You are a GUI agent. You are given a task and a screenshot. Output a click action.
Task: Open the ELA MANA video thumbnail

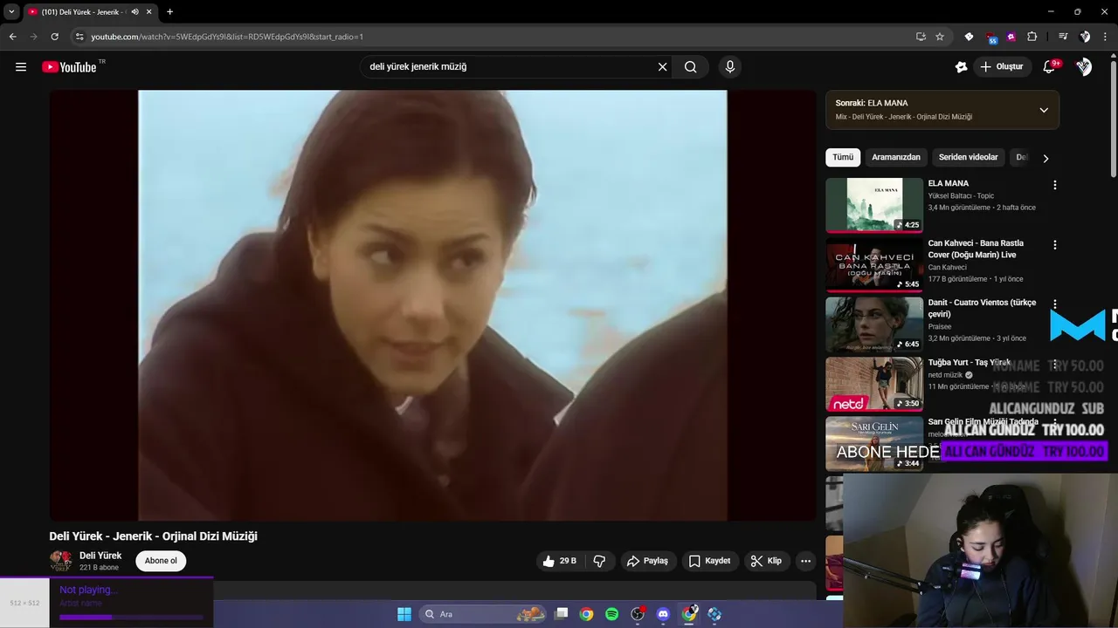874,205
